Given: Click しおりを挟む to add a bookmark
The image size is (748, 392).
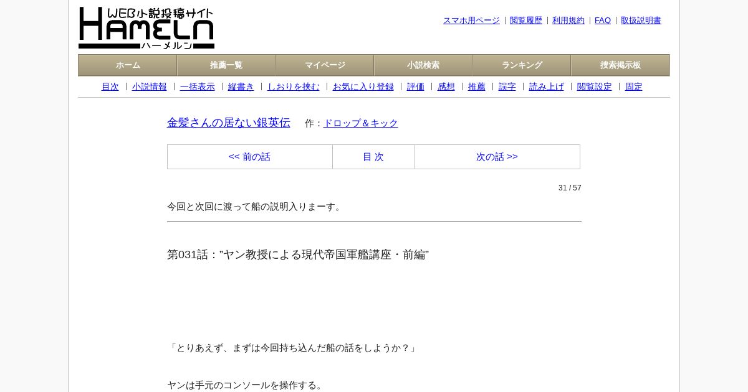Looking at the screenshot, I should point(294,87).
